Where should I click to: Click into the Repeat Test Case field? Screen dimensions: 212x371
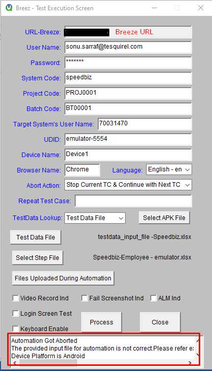pos(133,201)
